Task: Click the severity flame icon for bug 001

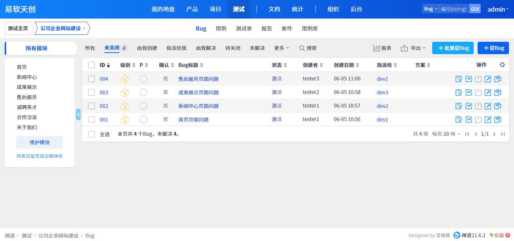Action: tap(124, 120)
